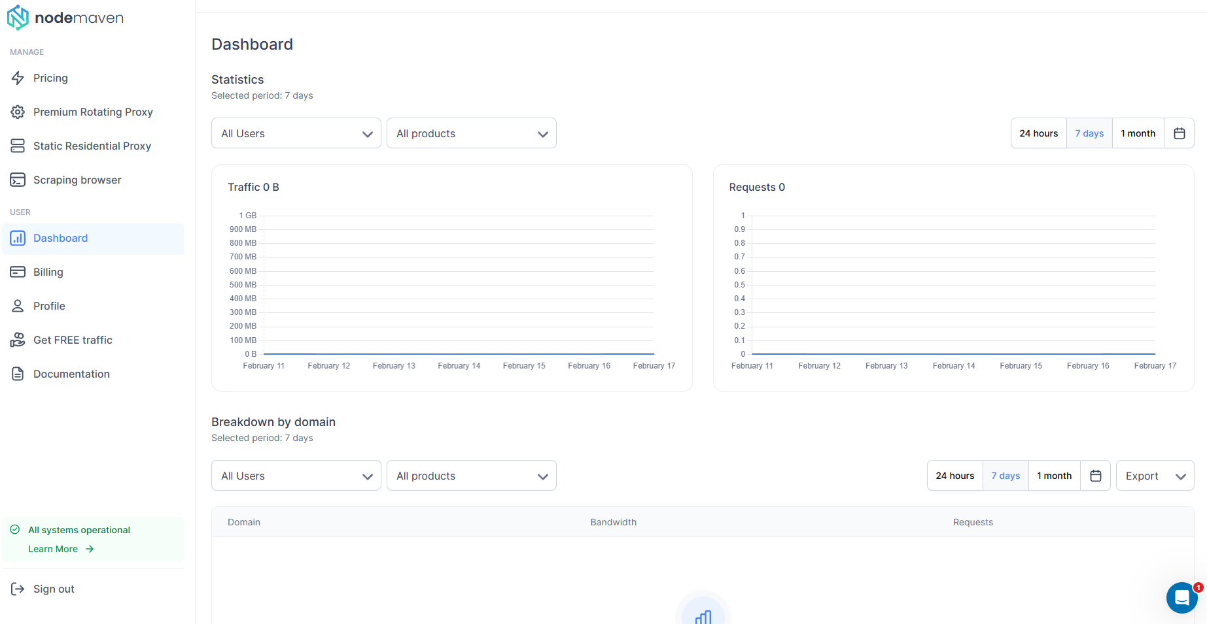Click the Sign out icon
1207x624 pixels.
[18, 589]
